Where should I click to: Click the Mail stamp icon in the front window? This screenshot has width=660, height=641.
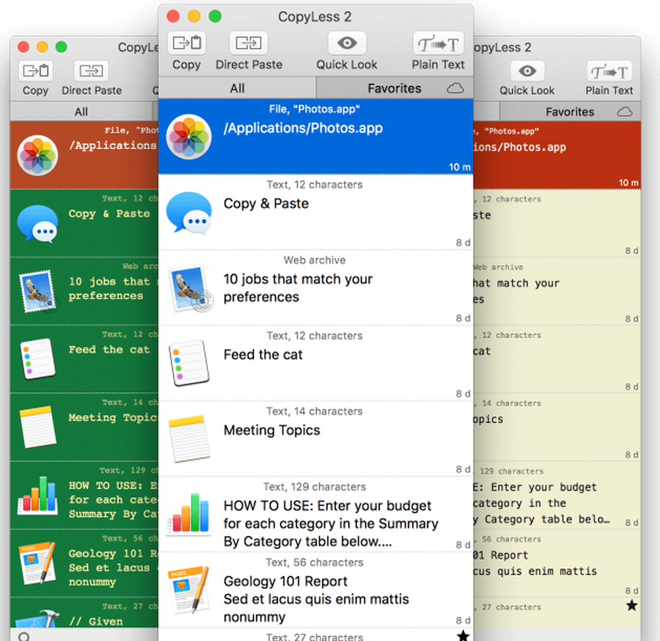[x=190, y=288]
